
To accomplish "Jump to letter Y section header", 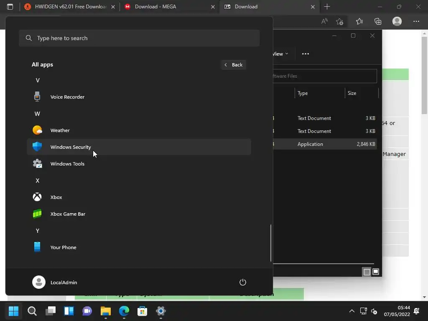I will coord(38,231).
